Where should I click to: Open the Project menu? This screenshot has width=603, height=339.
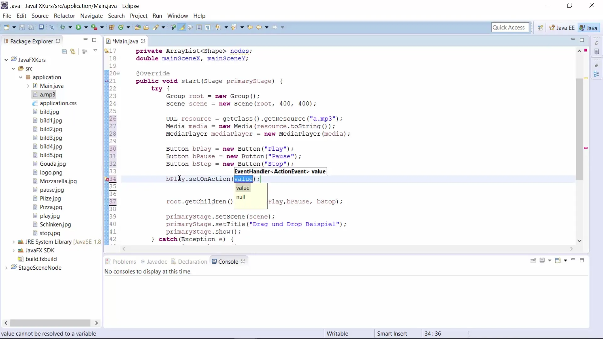point(139,16)
